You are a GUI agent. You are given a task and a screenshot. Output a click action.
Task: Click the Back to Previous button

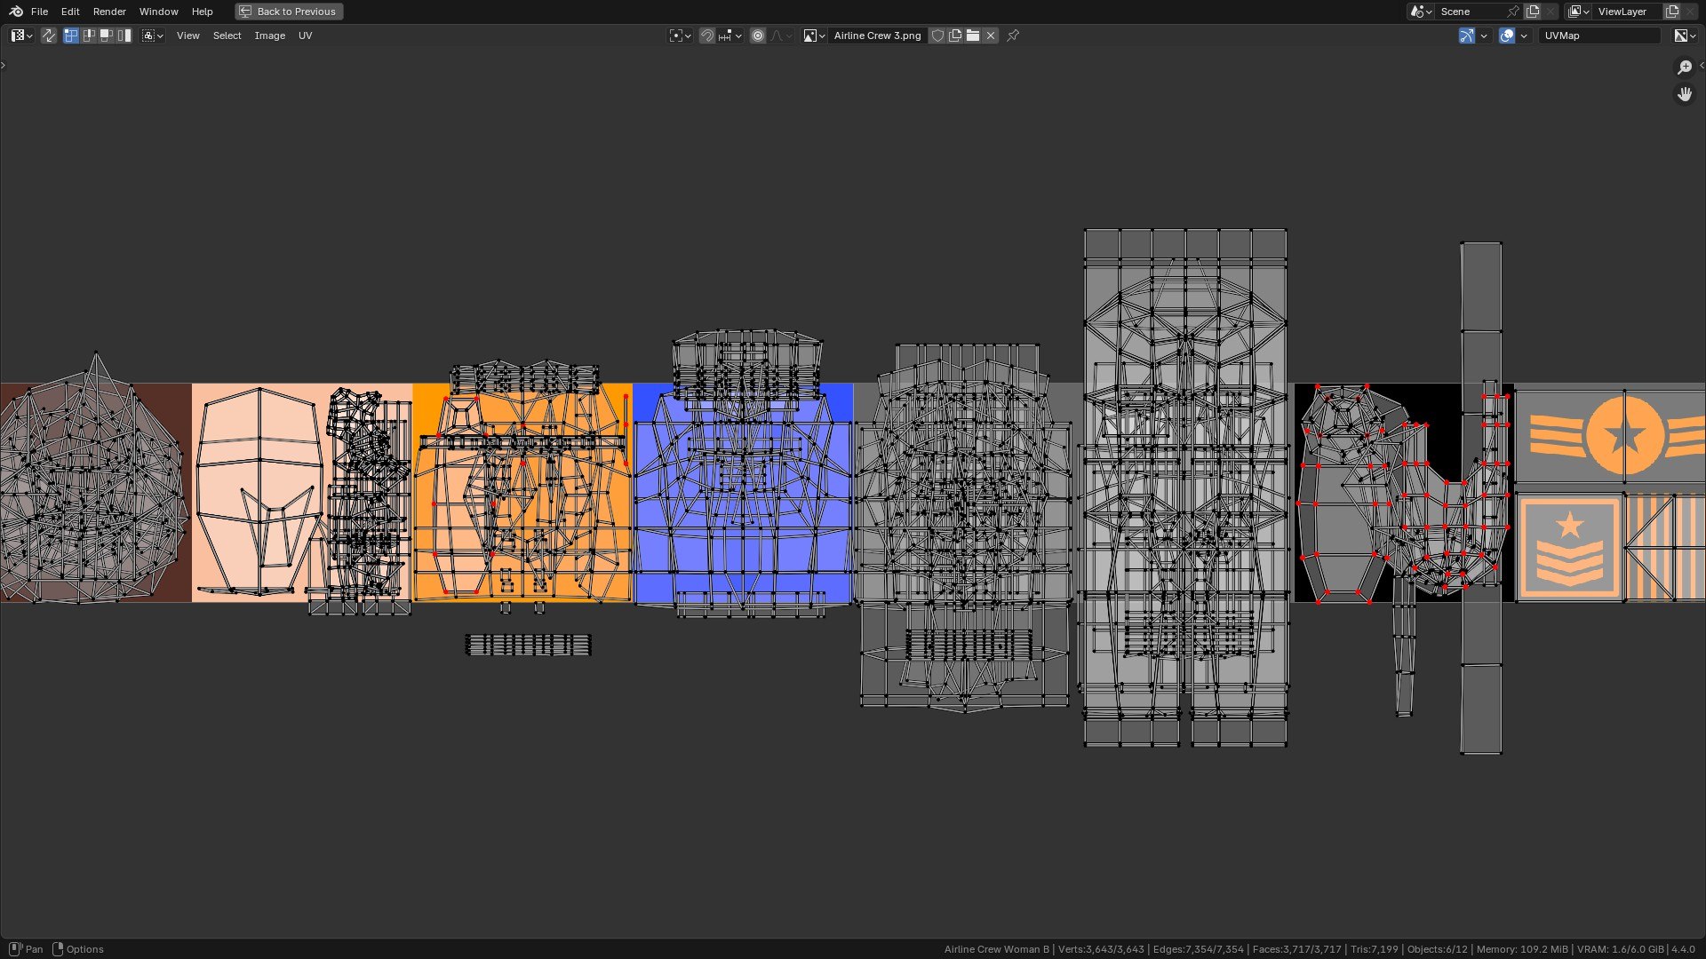tap(289, 12)
